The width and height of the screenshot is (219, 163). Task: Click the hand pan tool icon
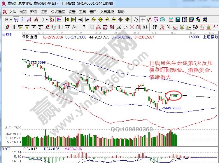[x=136, y=20]
